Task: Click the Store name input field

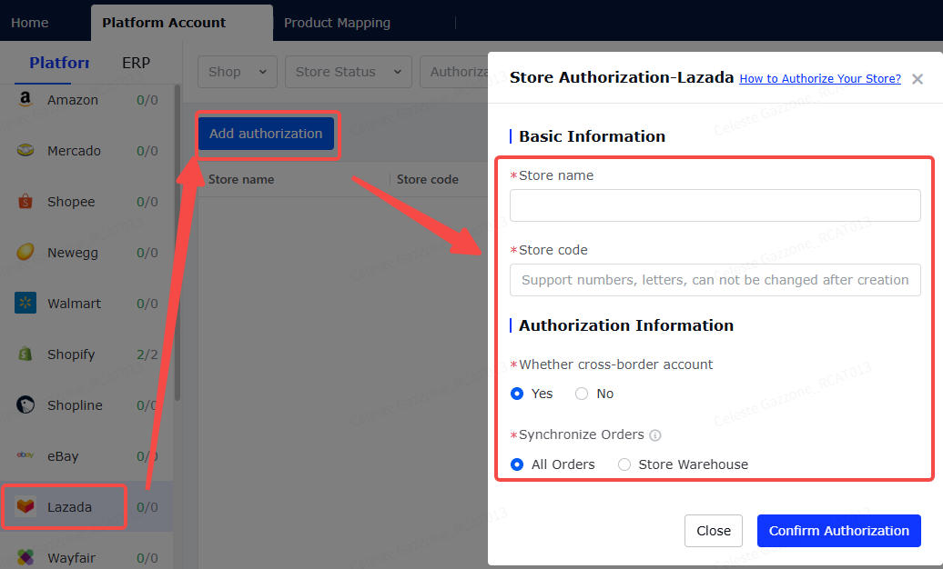Action: point(715,205)
